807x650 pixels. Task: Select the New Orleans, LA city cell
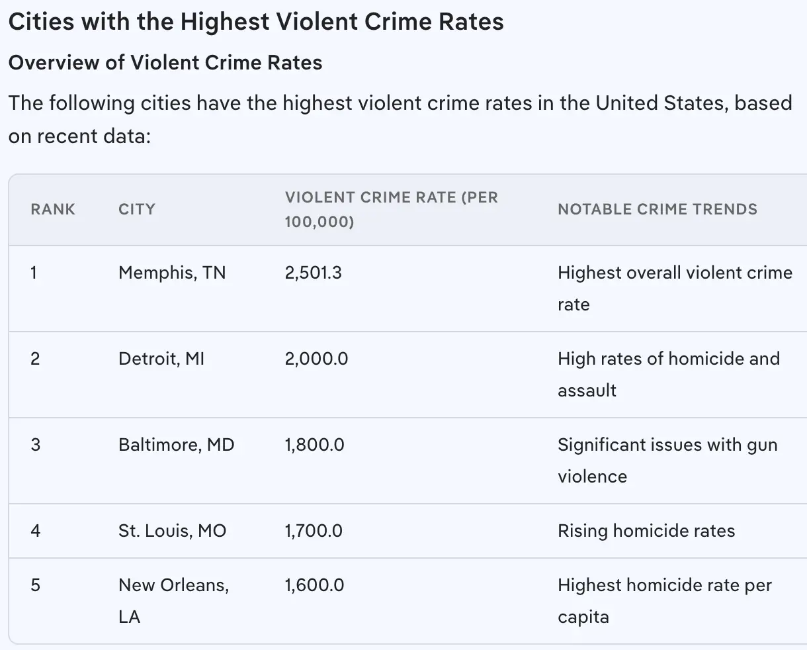(x=173, y=600)
